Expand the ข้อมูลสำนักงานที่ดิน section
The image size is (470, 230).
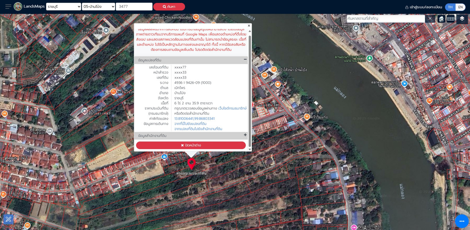[245, 135]
